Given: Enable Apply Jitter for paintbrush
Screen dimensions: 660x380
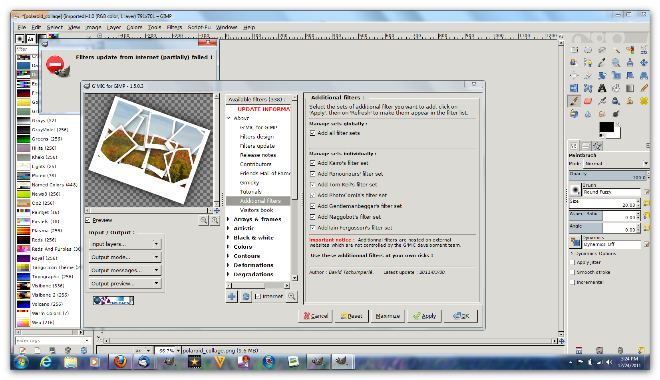Looking at the screenshot, I should tap(573, 263).
